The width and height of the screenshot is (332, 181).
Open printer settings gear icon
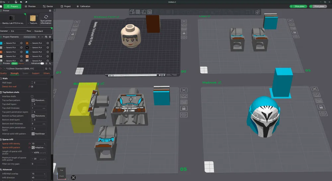pos(50,11)
